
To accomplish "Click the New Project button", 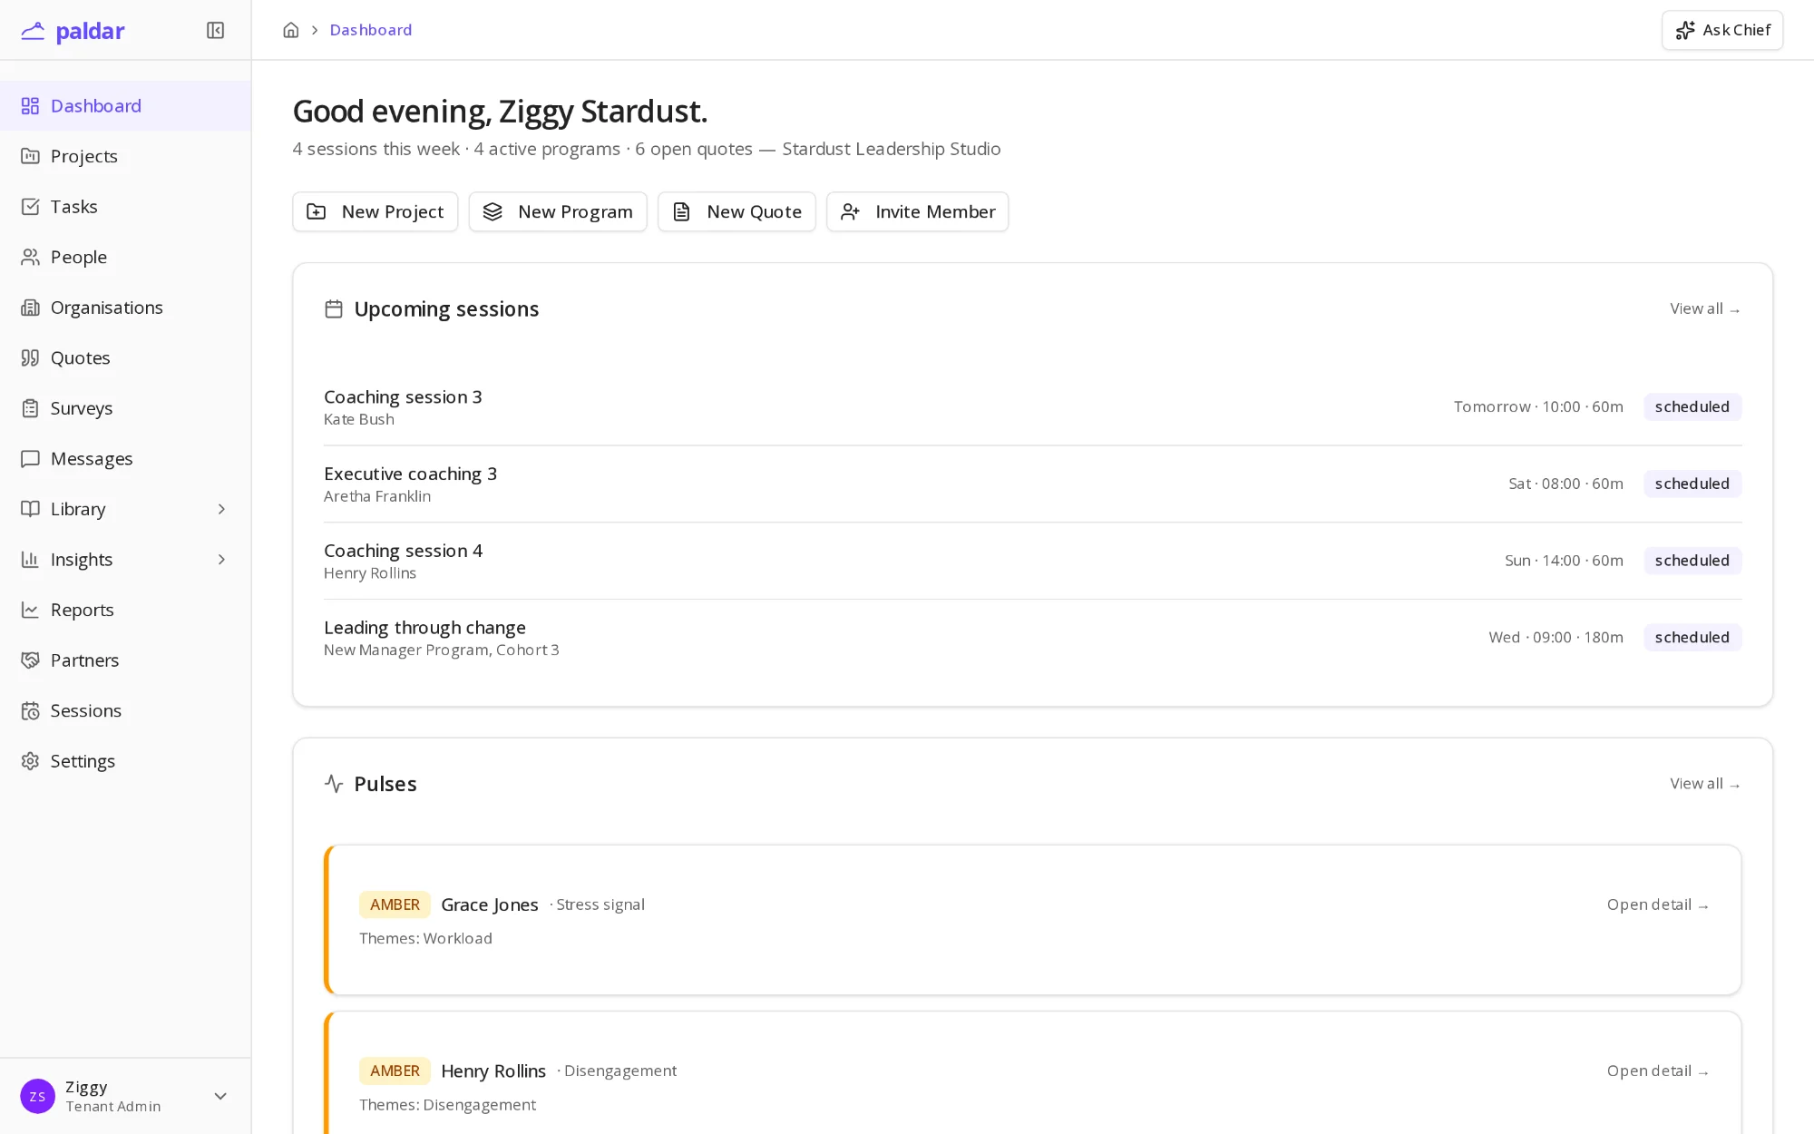I will pos(375,211).
